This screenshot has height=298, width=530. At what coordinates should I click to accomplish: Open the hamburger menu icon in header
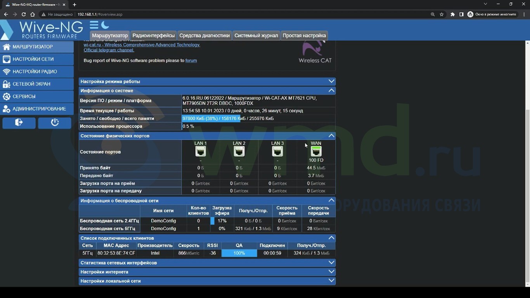pos(94,25)
